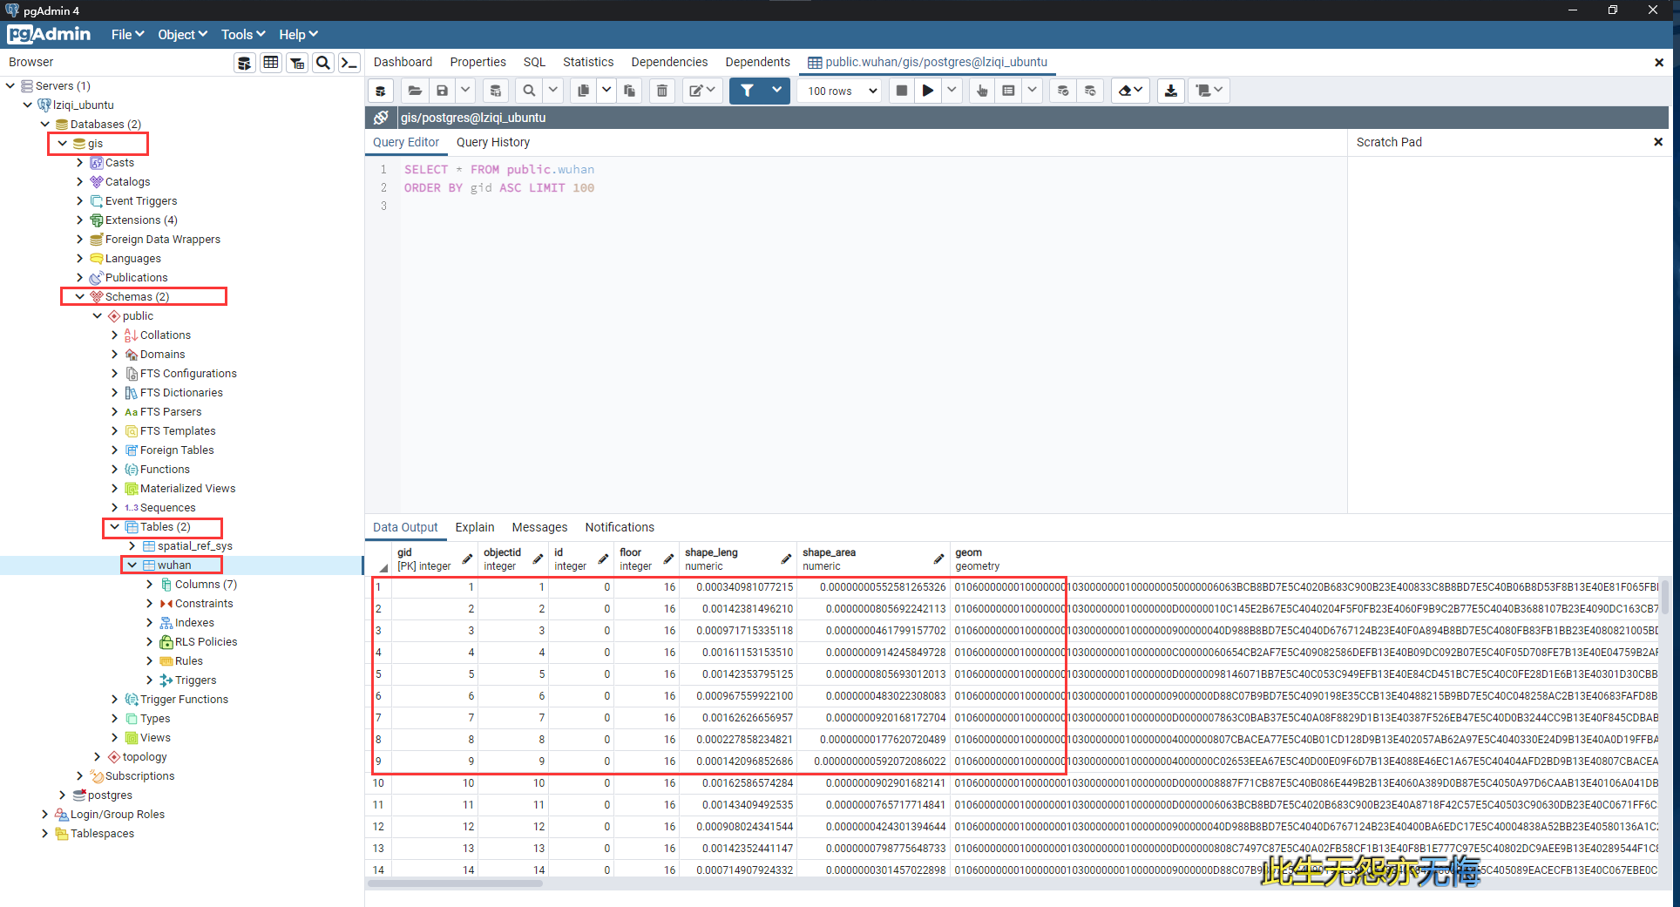Click the Filter funnel button
Viewport: 1680px width, 907px height.
pos(747,91)
